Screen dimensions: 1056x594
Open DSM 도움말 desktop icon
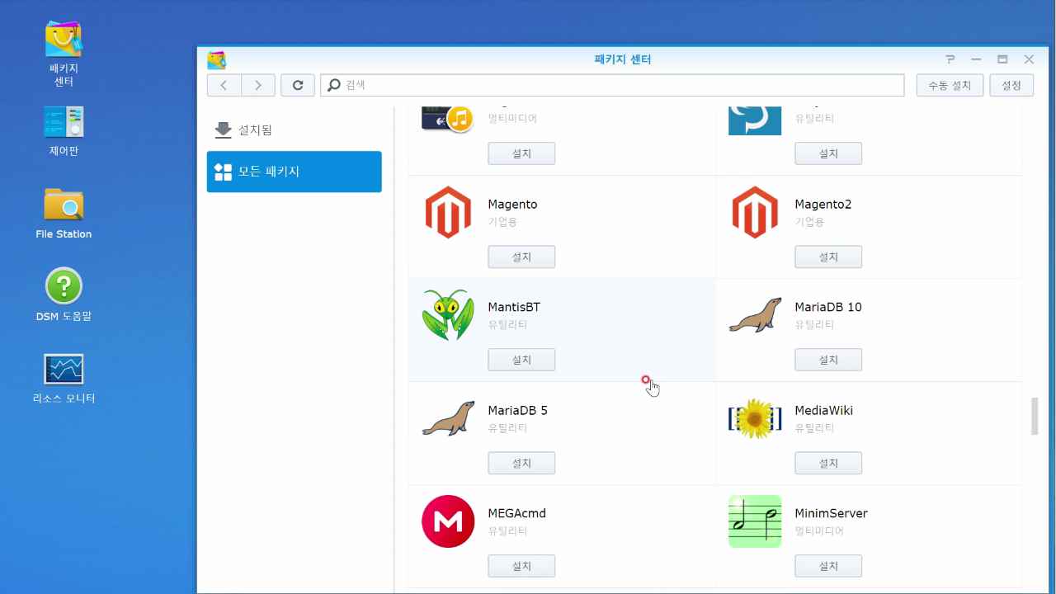pos(64,295)
